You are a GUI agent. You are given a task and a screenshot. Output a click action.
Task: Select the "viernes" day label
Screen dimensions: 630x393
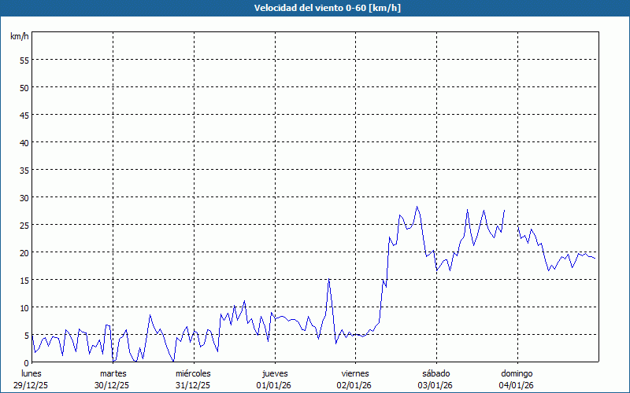(355, 373)
